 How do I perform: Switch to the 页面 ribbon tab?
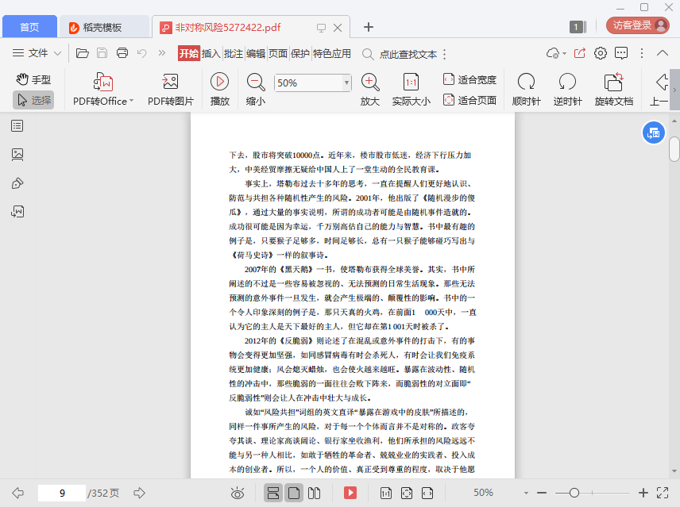pyautogui.click(x=278, y=53)
